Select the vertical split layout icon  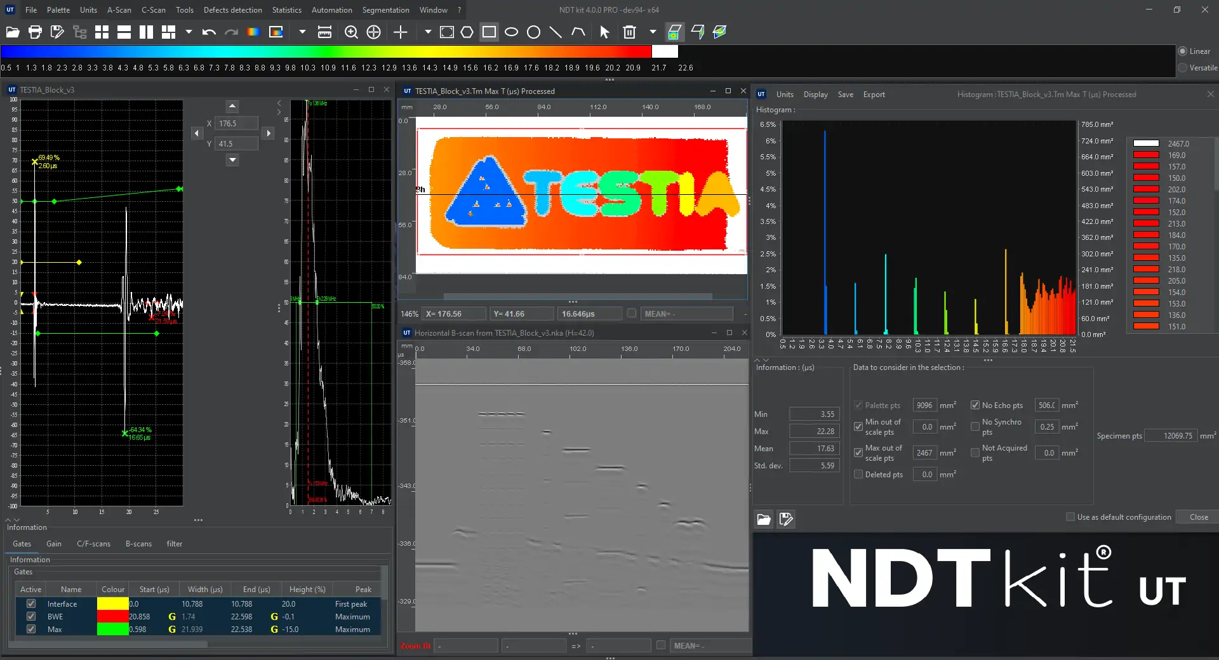(x=146, y=32)
